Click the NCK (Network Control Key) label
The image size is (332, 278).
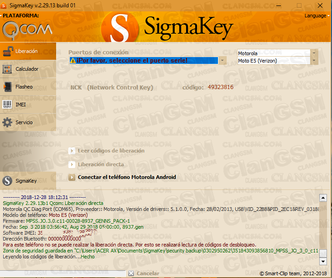click(x=112, y=88)
